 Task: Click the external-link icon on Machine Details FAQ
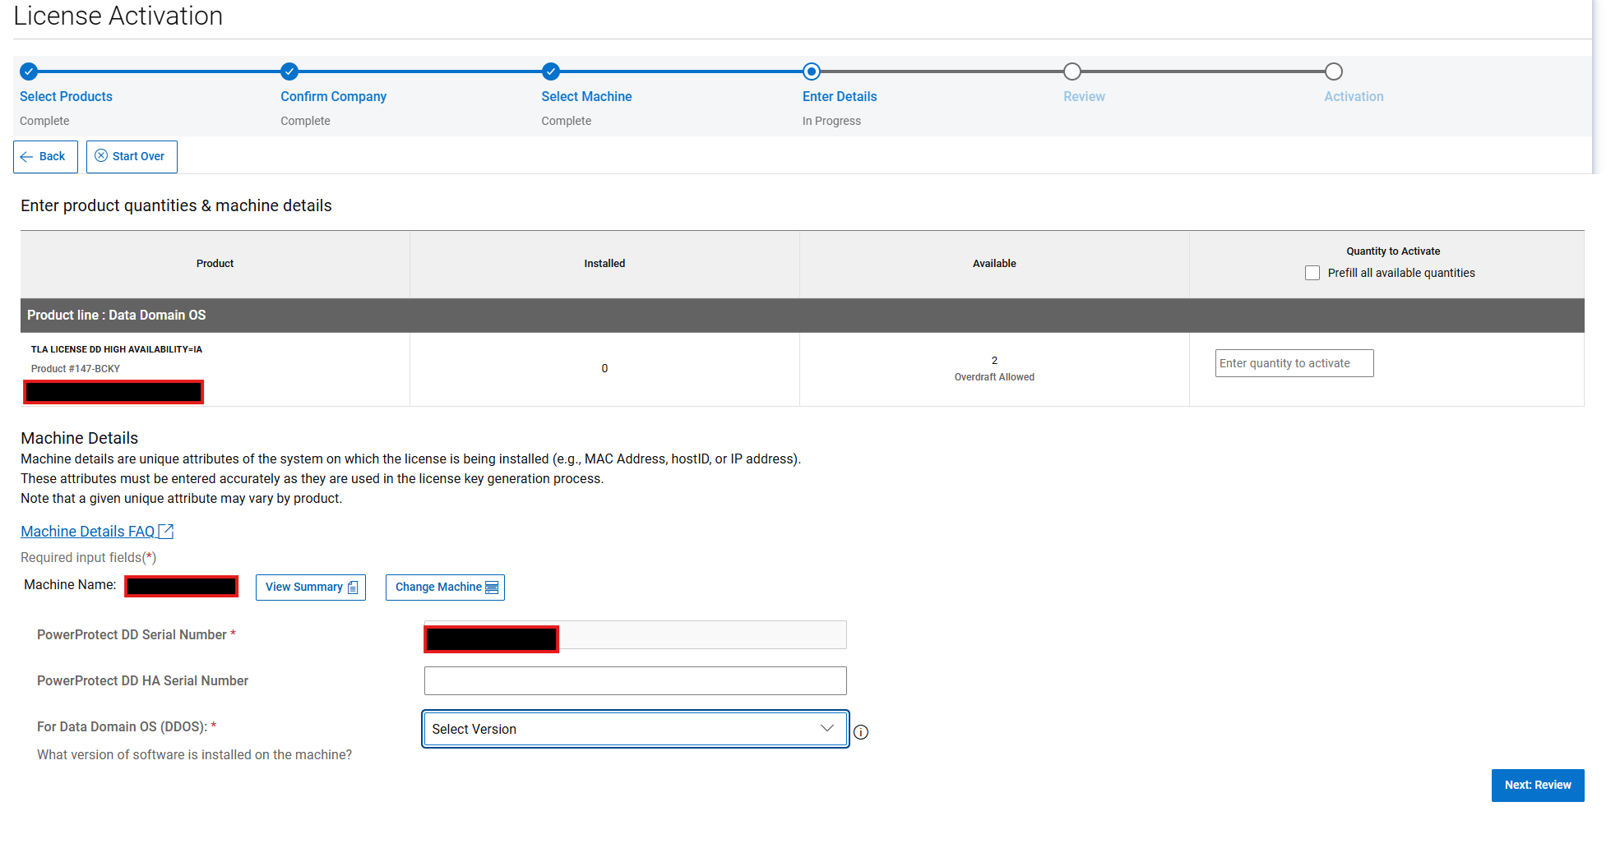pyautogui.click(x=167, y=531)
